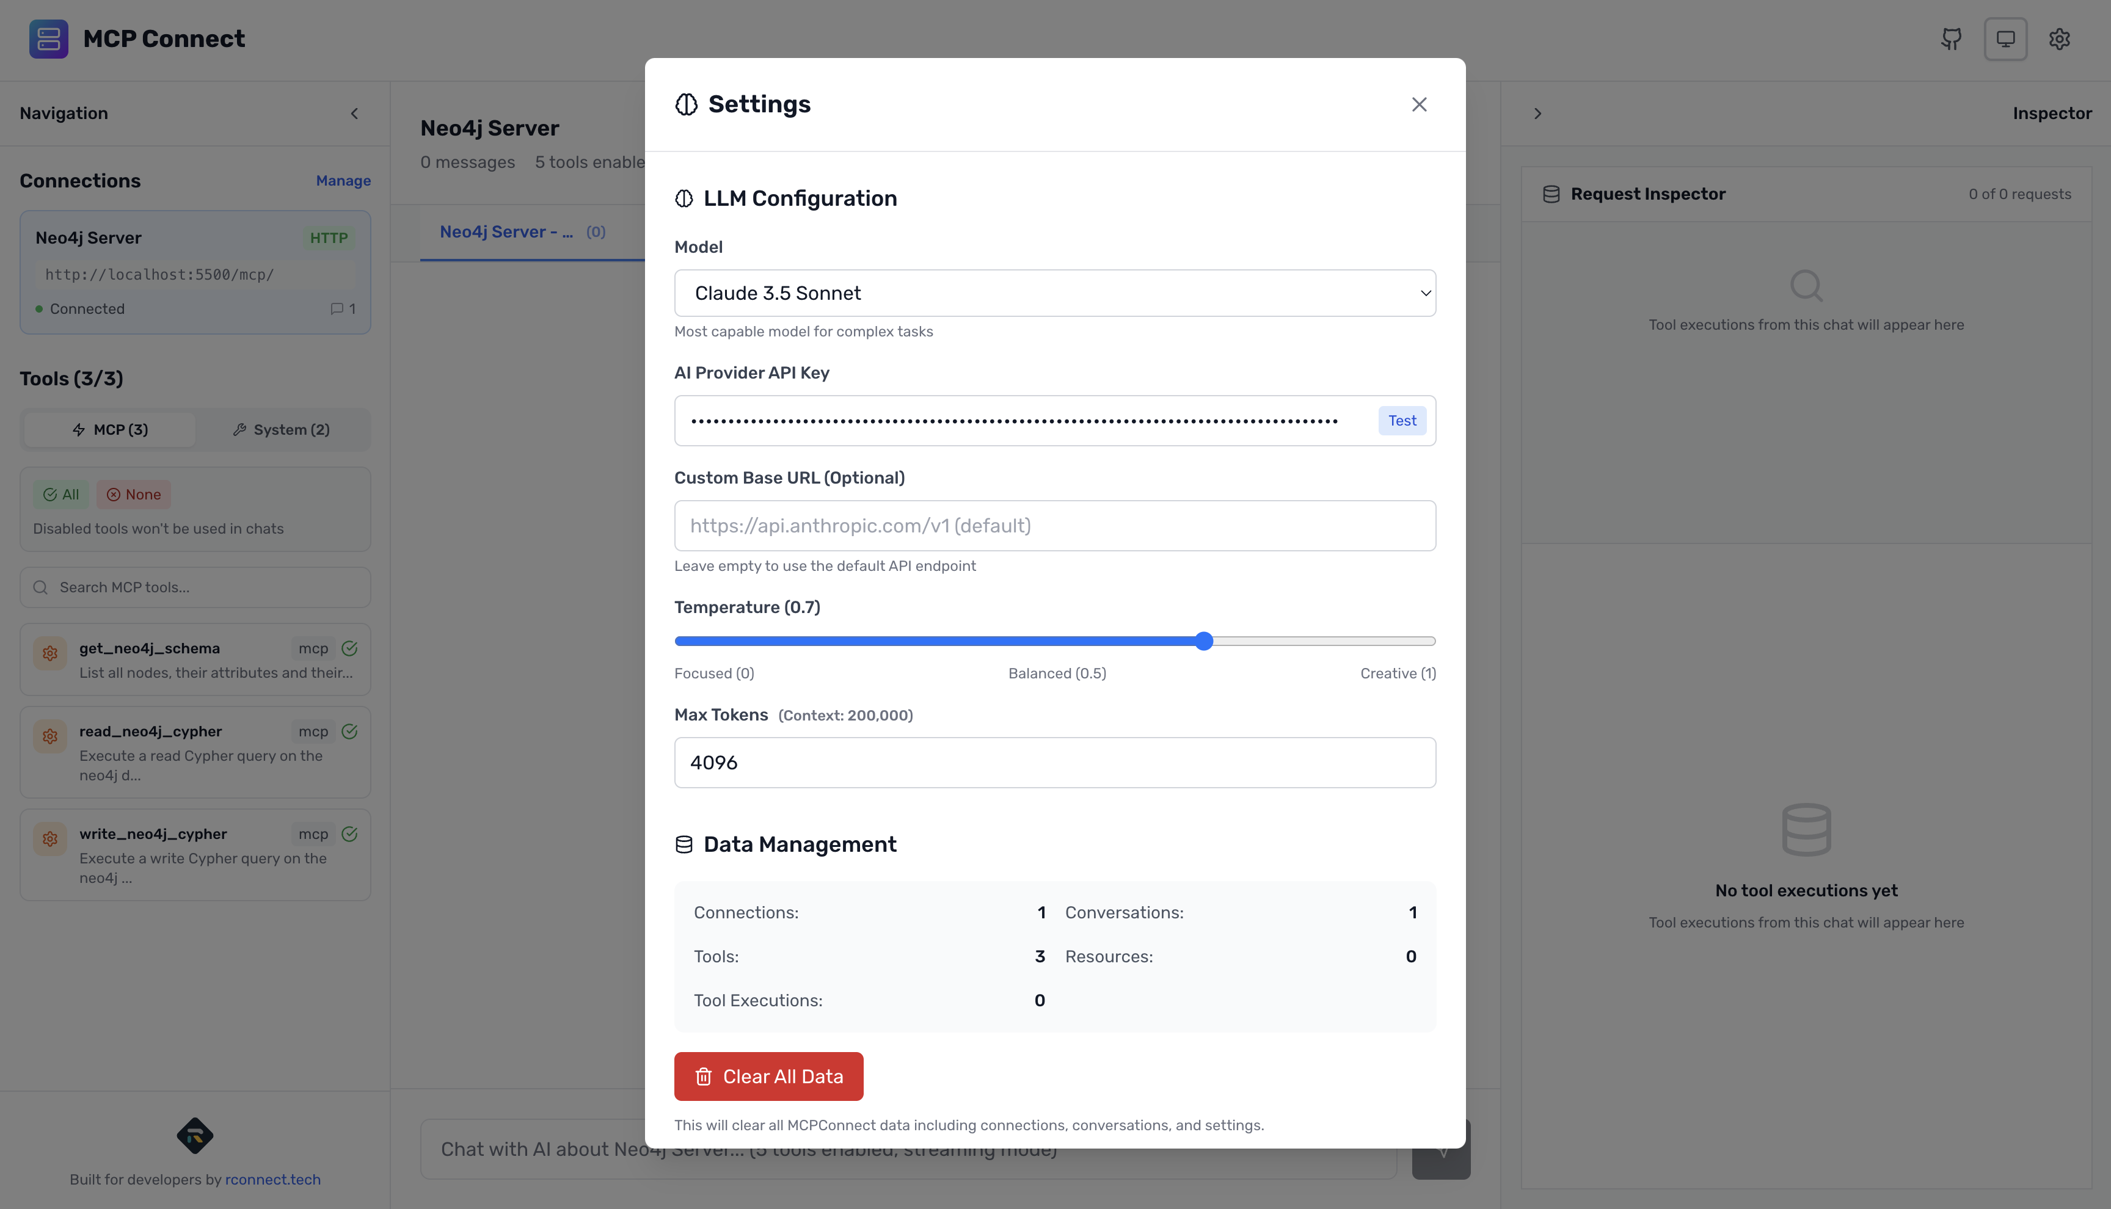The height and width of the screenshot is (1209, 2111).
Task: Open the Model dropdown showing Claude 3.5 Sonnet
Action: tap(1055, 293)
